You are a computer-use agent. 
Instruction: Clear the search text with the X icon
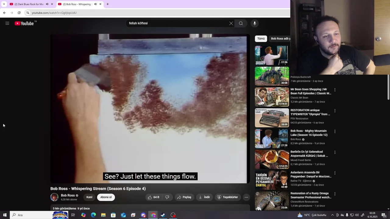click(231, 23)
